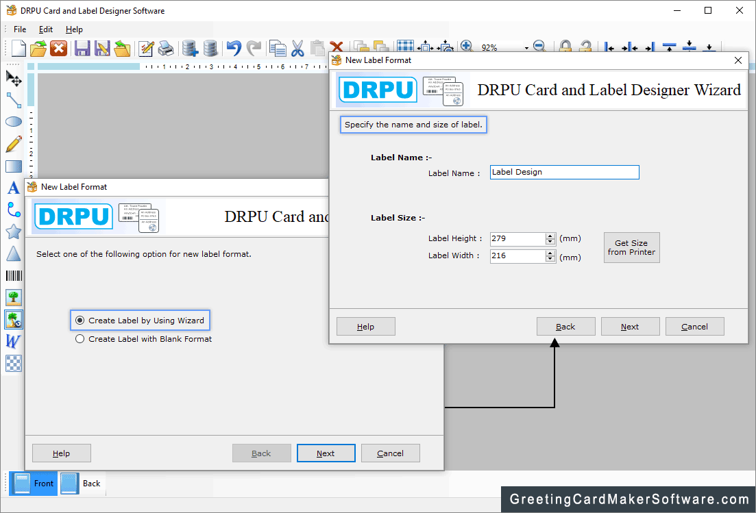Click the New document toolbar icon
Screen dimensions: 756x513
(x=19, y=48)
